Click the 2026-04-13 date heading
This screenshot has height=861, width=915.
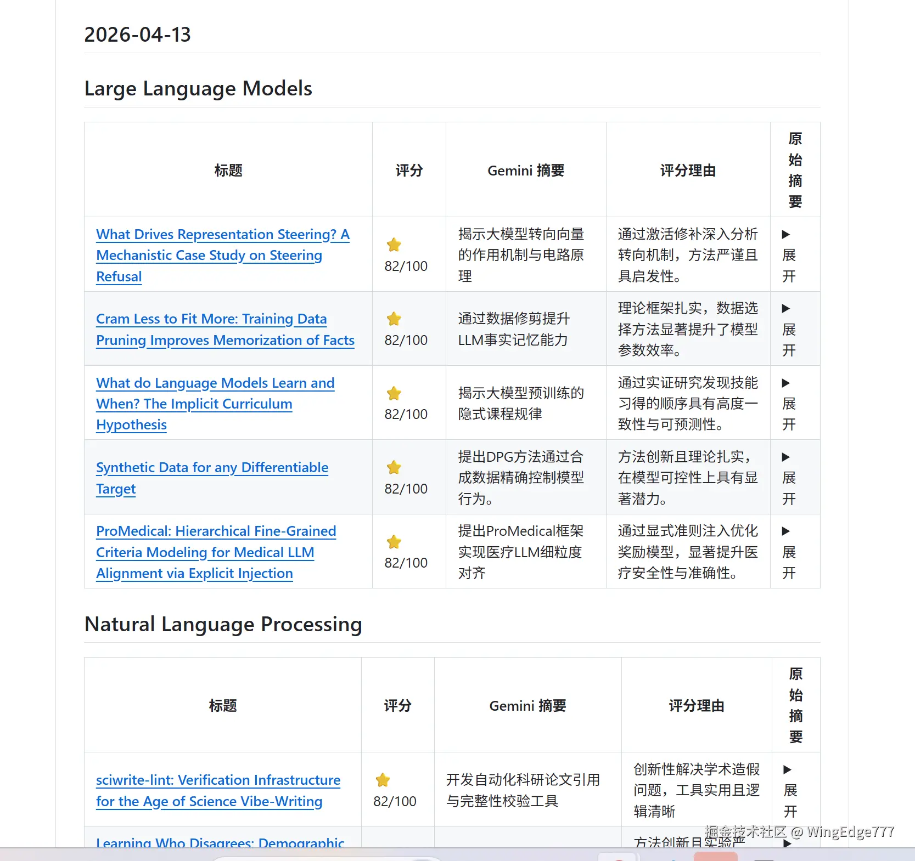coord(137,35)
